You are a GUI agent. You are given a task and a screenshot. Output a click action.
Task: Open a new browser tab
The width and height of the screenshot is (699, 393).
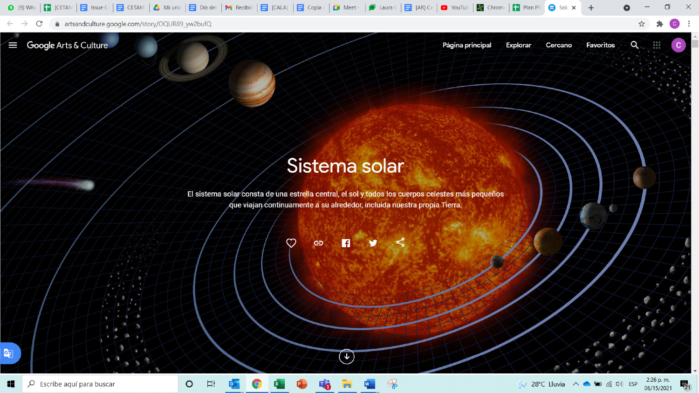(591, 7)
